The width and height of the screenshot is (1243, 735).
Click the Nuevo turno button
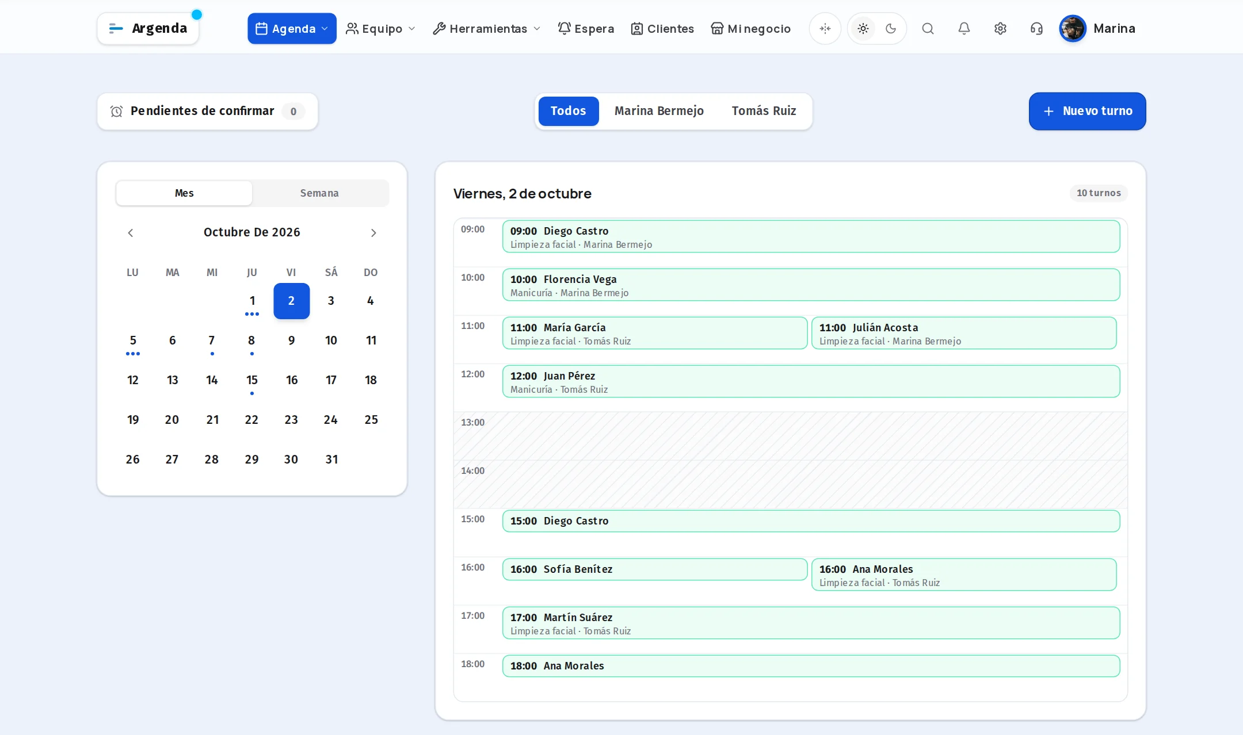point(1087,111)
